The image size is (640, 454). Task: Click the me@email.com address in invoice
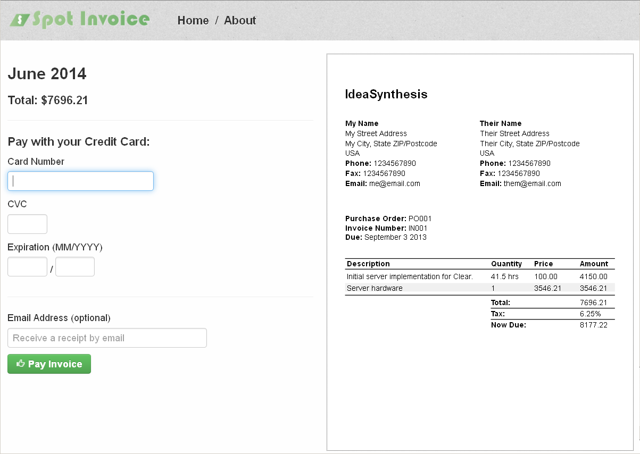394,183
